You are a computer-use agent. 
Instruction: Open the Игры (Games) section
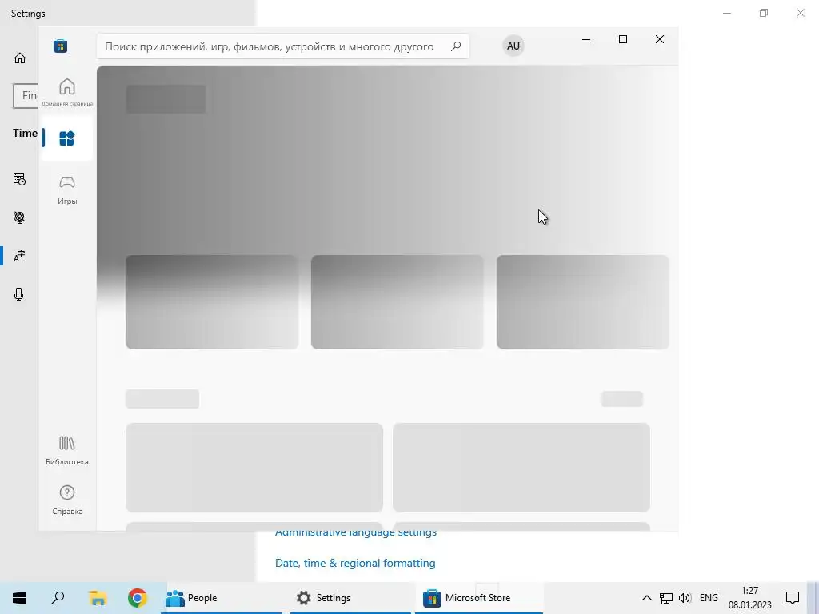point(67,190)
